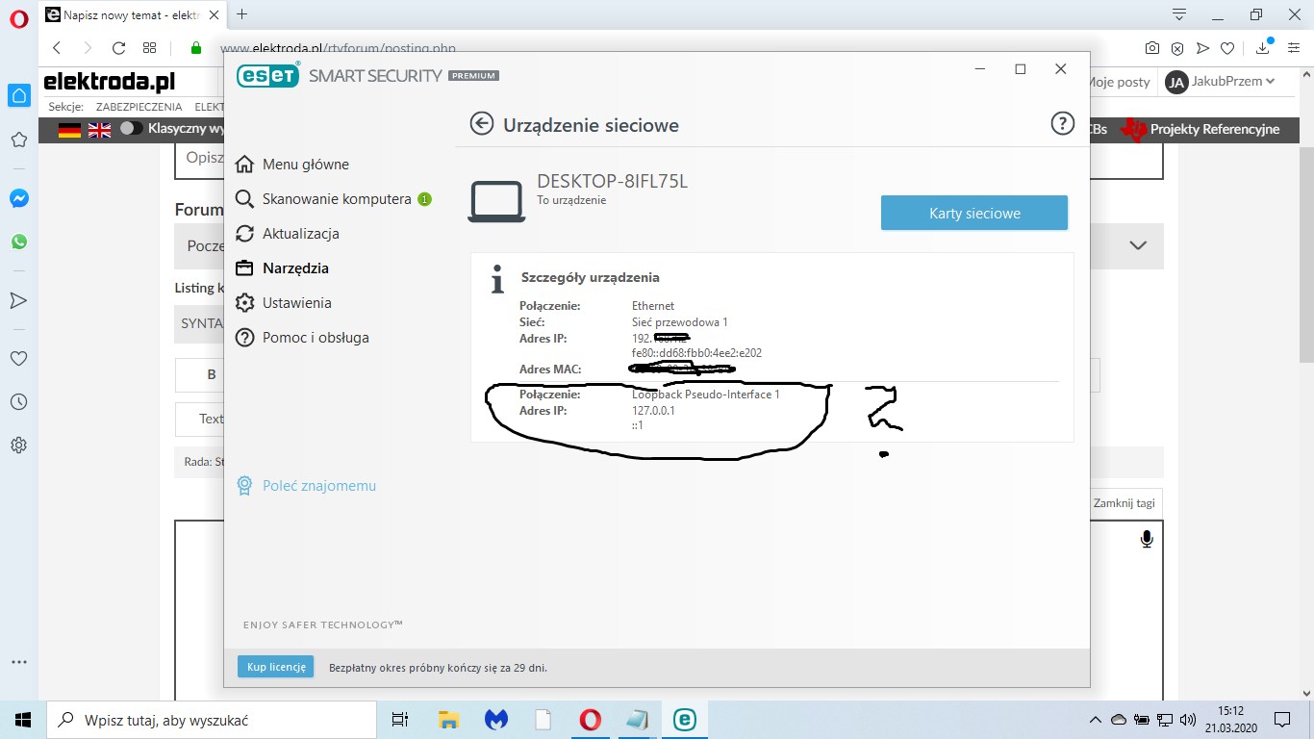Open the forum category dropdown chevron

pos(1136,246)
